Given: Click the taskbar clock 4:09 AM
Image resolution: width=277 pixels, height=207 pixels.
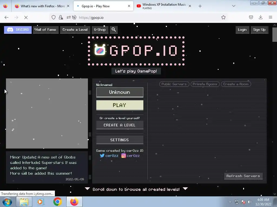Looking at the screenshot, I should (x=263, y=202).
